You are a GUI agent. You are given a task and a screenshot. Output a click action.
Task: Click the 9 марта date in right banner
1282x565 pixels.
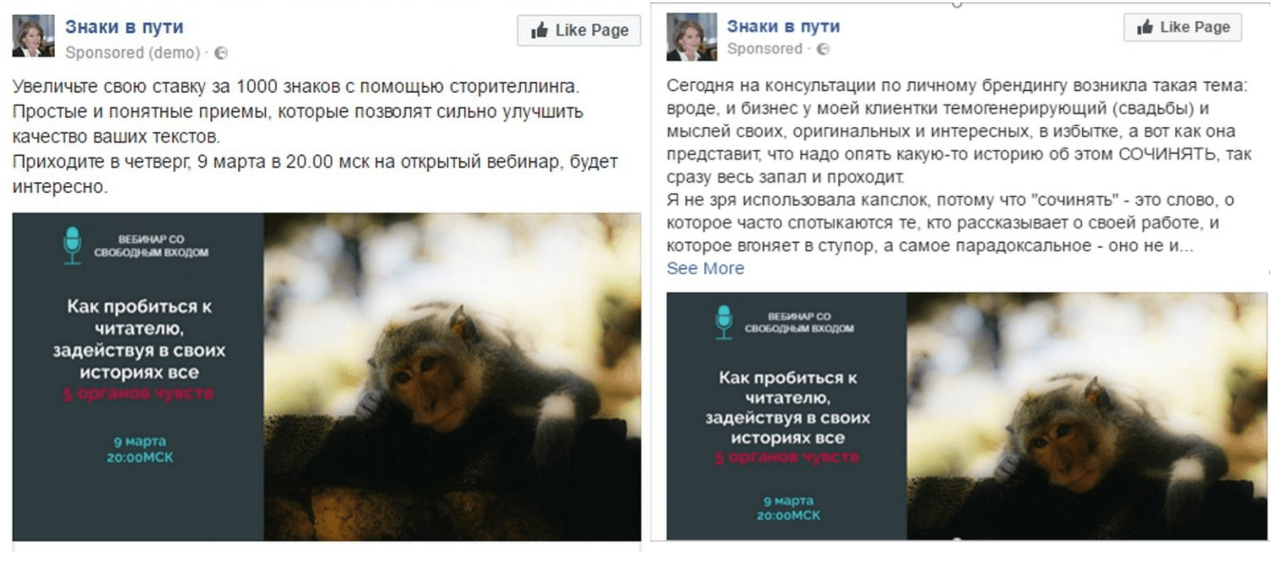(787, 500)
